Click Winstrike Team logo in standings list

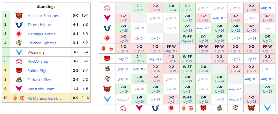tap(19, 89)
